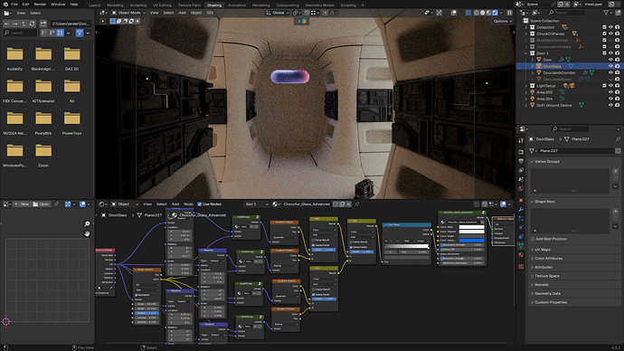Pin the node editor material
The width and height of the screenshot is (624, 351).
tap(357, 204)
